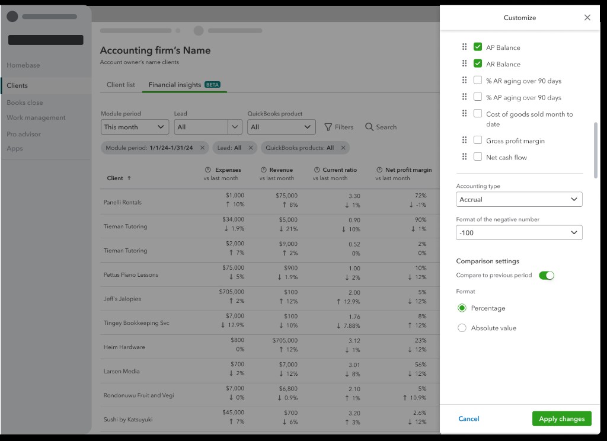Open Books close in the sidebar

click(25, 103)
